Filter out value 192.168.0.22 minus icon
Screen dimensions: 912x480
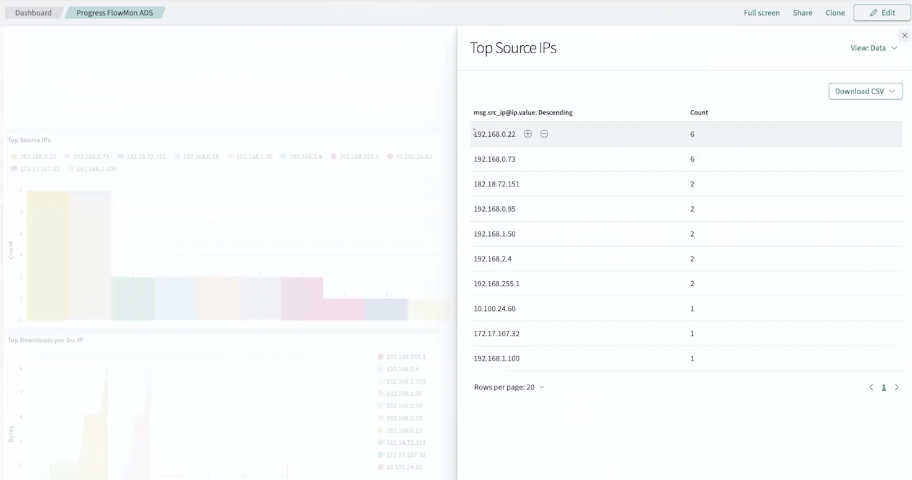[x=544, y=134]
